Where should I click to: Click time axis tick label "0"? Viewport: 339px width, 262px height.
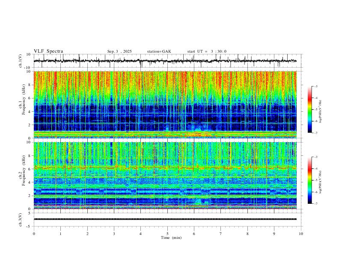(x=34, y=234)
